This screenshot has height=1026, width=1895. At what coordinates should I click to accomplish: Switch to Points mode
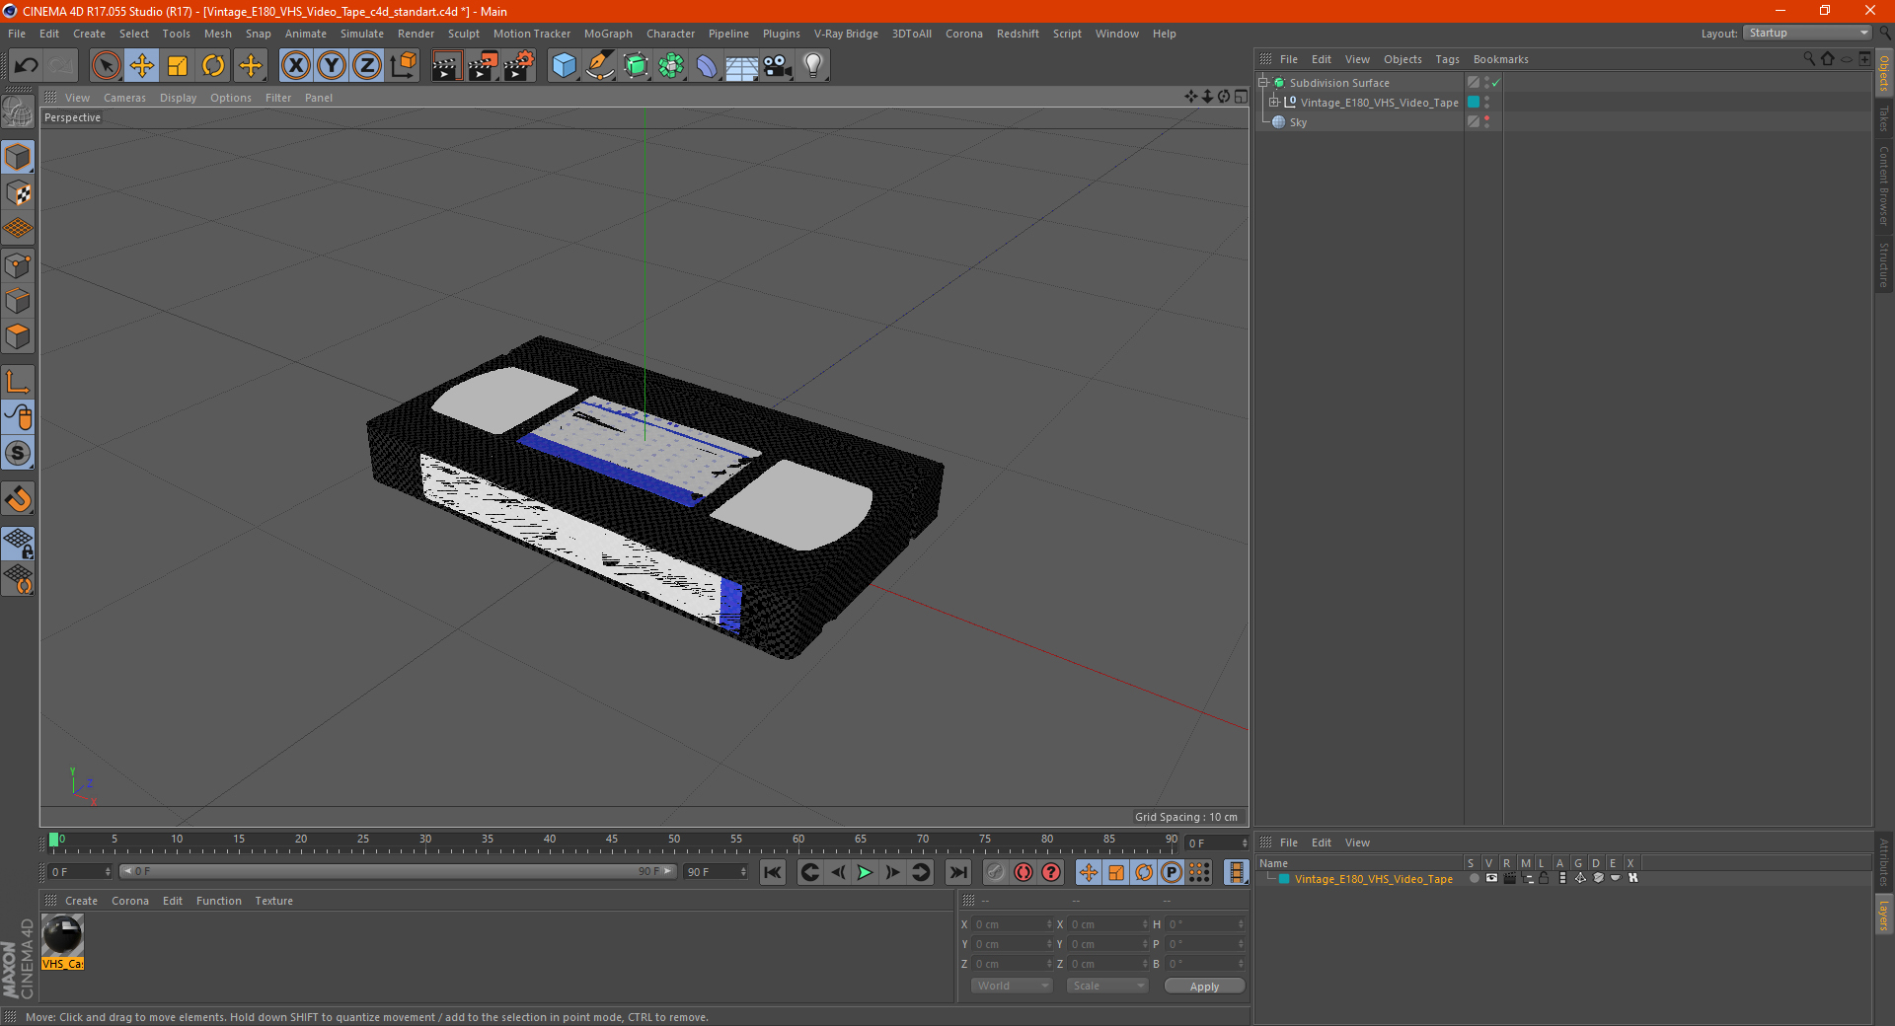pos(18,265)
